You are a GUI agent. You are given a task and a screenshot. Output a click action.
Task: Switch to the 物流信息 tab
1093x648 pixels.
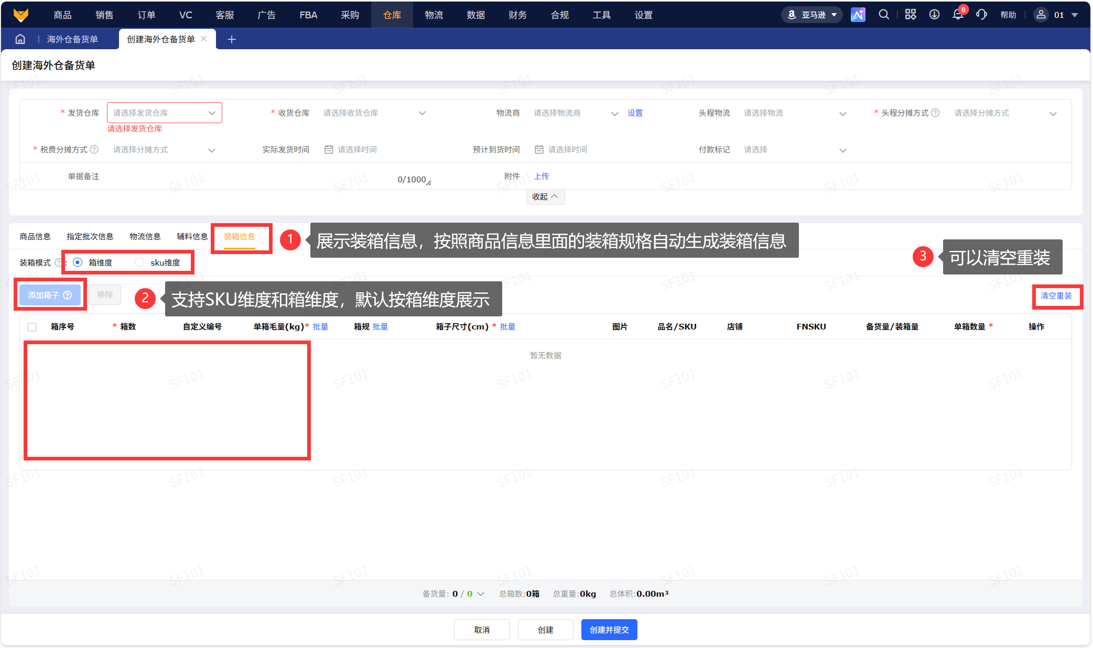145,236
